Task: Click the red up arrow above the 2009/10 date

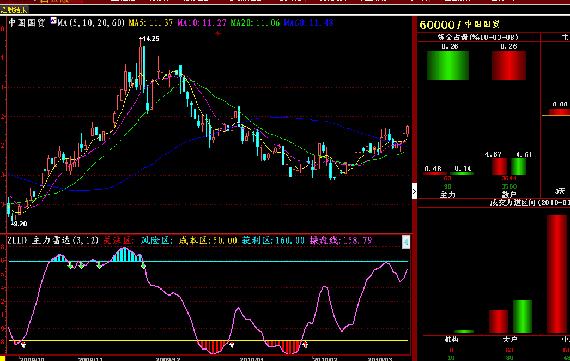Action: pyautogui.click(x=23, y=344)
